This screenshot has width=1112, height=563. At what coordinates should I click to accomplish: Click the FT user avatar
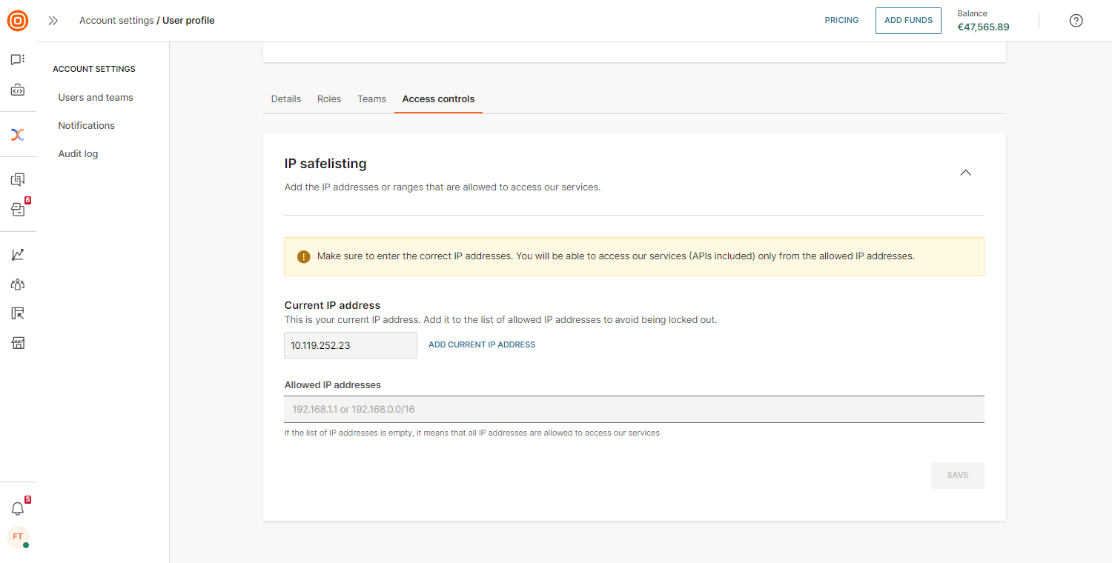coord(18,537)
